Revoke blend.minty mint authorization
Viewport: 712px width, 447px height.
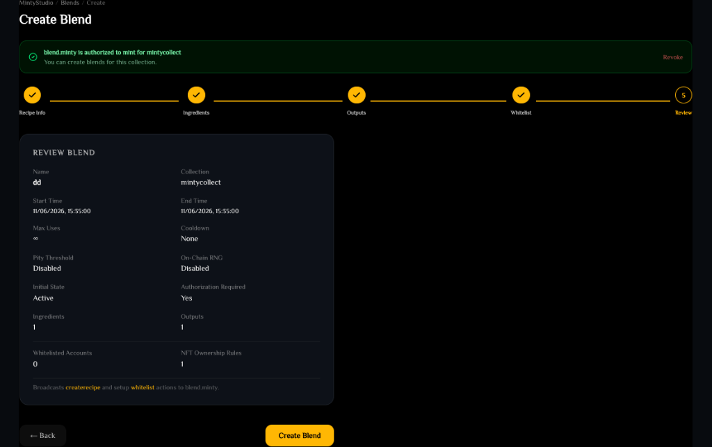point(672,57)
